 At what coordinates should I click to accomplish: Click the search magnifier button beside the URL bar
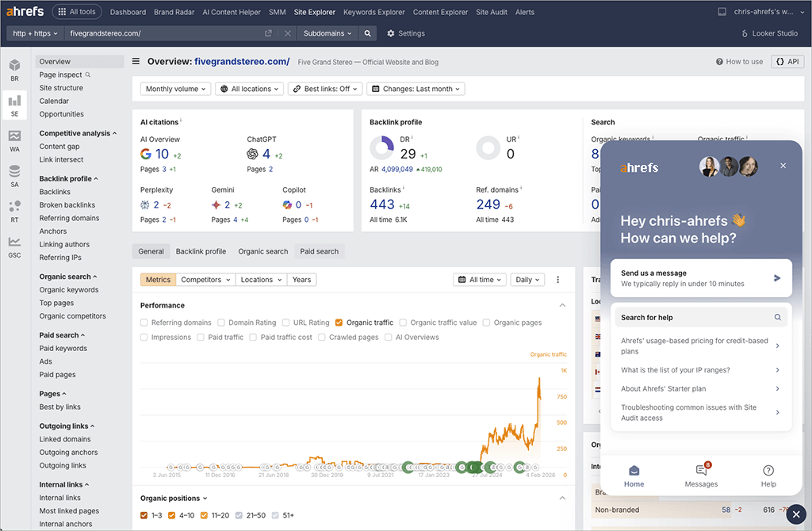pyautogui.click(x=367, y=33)
